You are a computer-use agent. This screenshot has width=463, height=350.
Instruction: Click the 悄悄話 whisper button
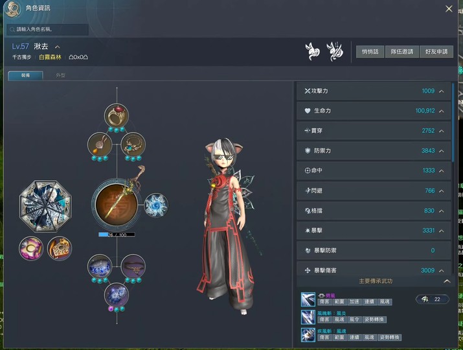tap(370, 52)
